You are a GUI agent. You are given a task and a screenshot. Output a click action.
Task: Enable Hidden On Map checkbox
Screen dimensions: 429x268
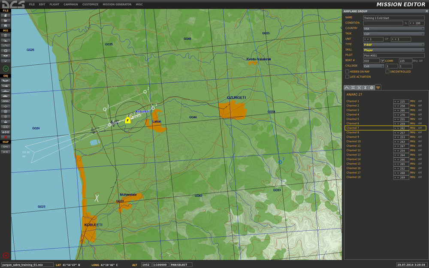tap(347, 71)
